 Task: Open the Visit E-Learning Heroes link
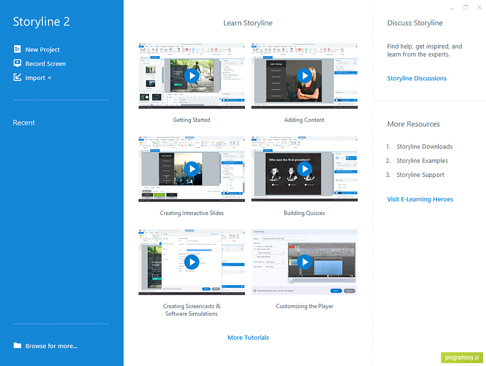pyautogui.click(x=420, y=199)
